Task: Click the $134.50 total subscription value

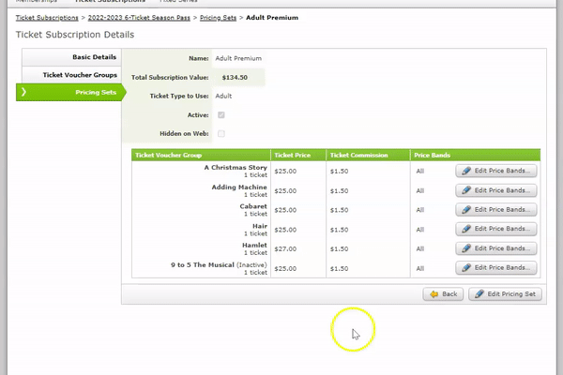Action: pyautogui.click(x=235, y=78)
